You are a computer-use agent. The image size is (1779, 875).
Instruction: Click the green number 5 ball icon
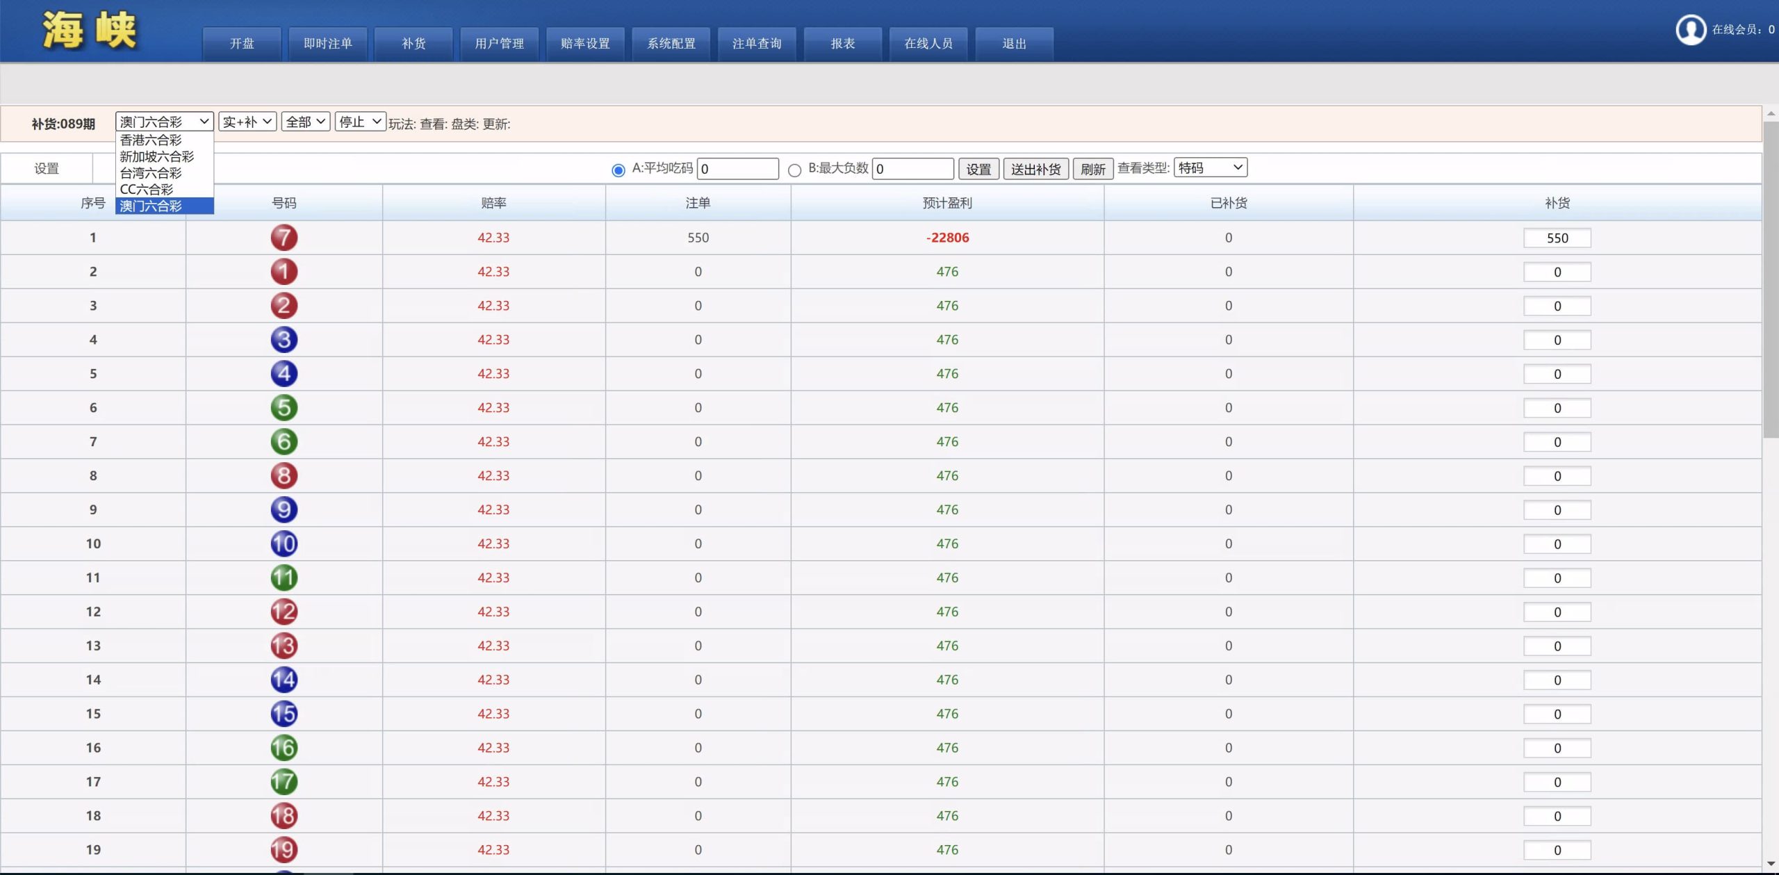tap(284, 408)
